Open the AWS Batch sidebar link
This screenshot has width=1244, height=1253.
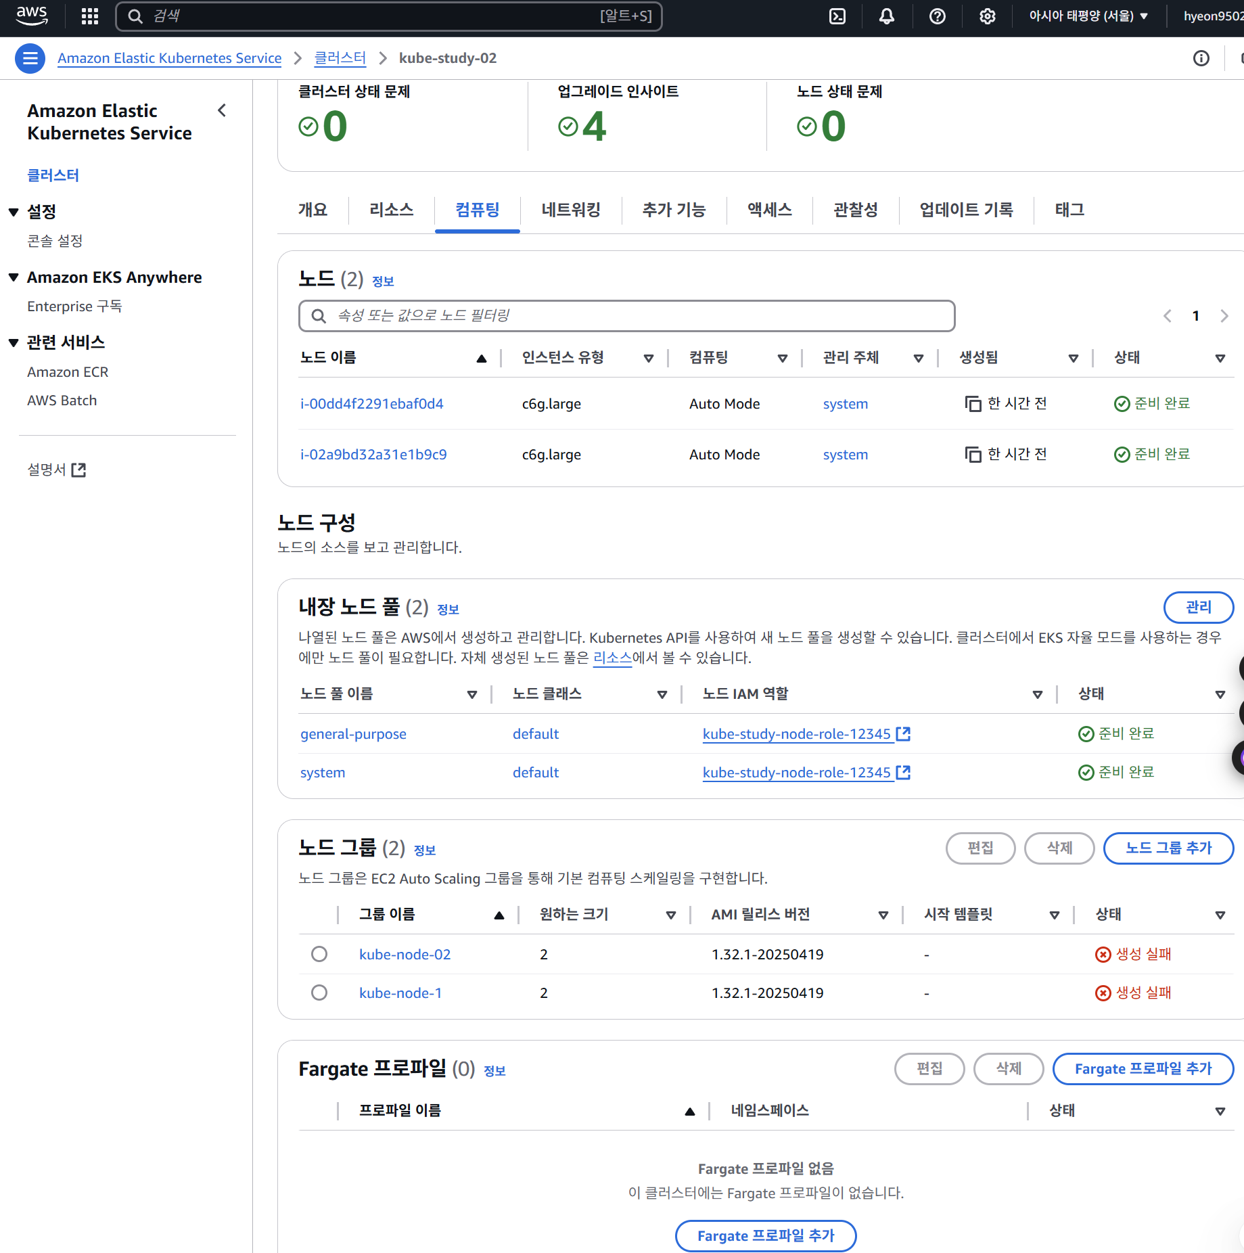pyautogui.click(x=62, y=401)
